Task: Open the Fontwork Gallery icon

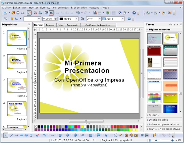Action: [x=126, y=135]
